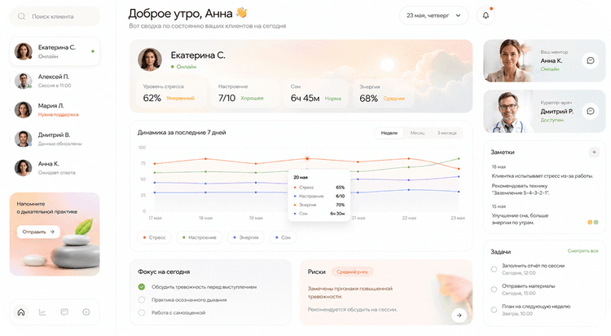The height and width of the screenshot is (336, 611).
Task: Open the analytics chart icon in bottom navigation
Action: click(x=42, y=312)
